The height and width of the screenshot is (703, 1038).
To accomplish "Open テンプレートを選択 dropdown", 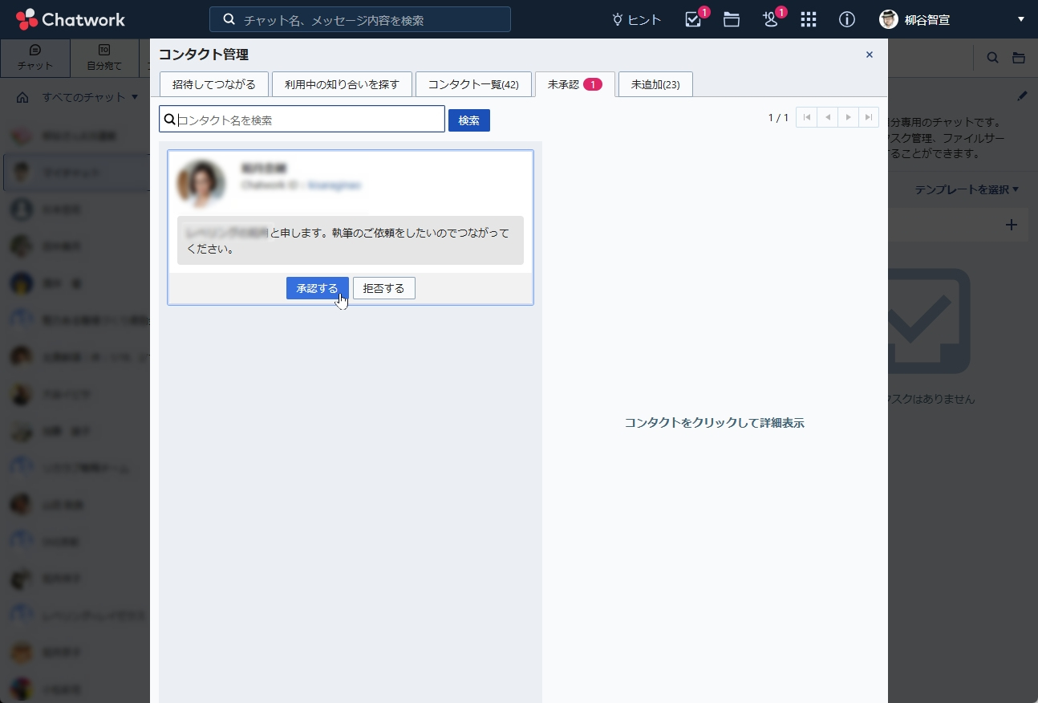I will (967, 189).
